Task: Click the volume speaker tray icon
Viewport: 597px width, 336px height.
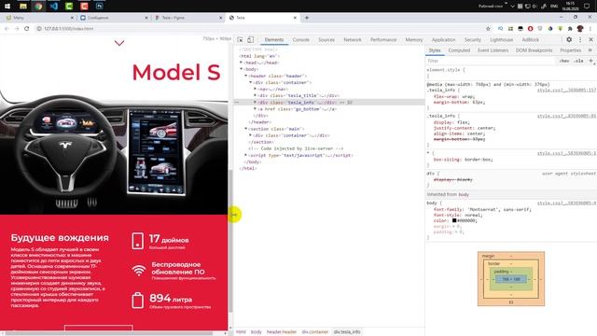Action: [x=535, y=7]
